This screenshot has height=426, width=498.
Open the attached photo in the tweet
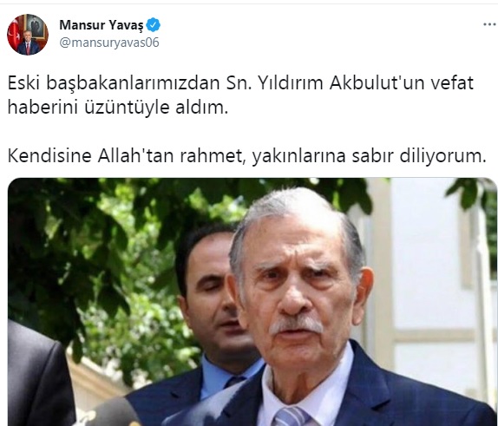point(252,302)
